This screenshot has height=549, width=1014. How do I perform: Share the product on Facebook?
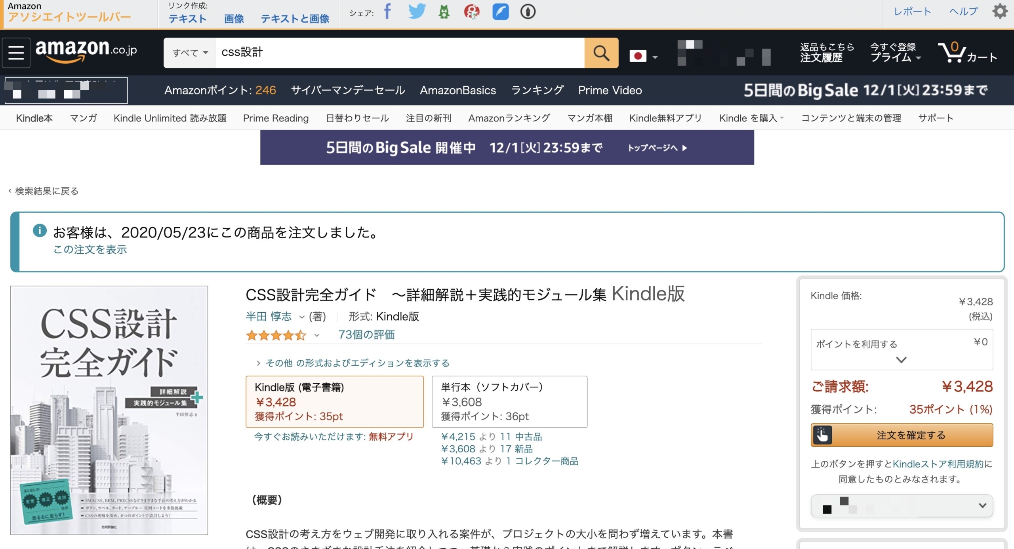(387, 11)
